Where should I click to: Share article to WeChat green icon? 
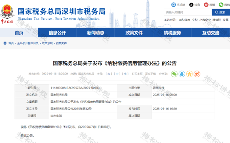click(174, 74)
